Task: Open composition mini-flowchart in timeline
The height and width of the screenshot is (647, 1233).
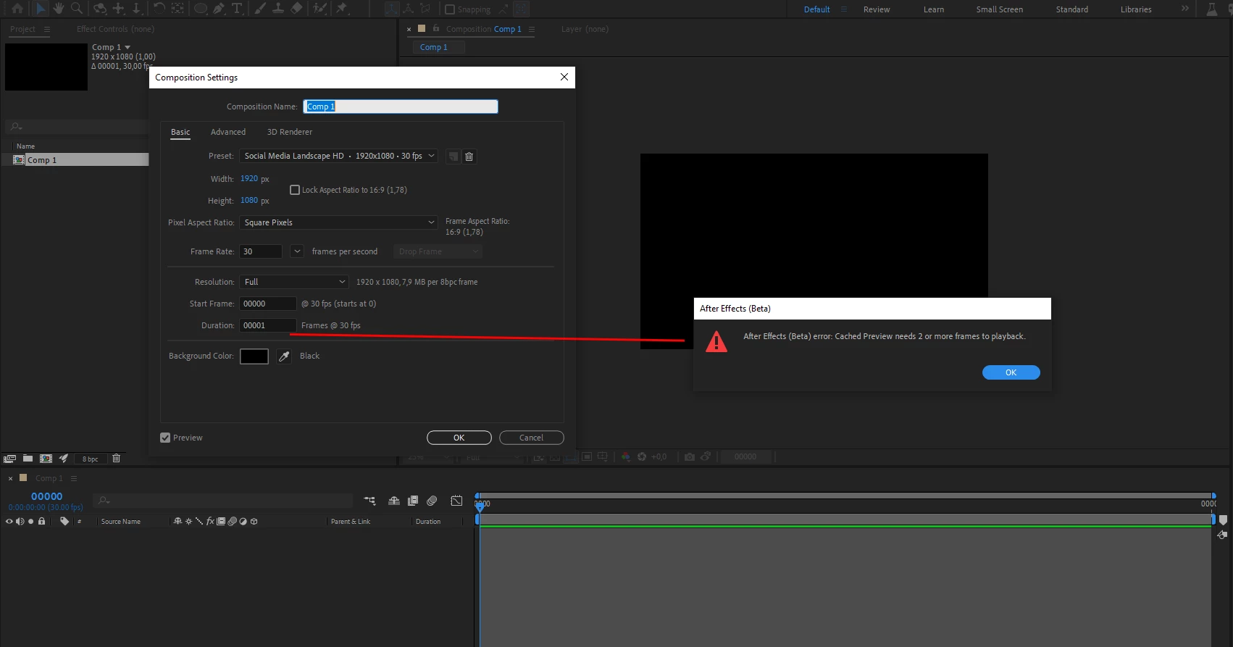Action: pos(369,501)
